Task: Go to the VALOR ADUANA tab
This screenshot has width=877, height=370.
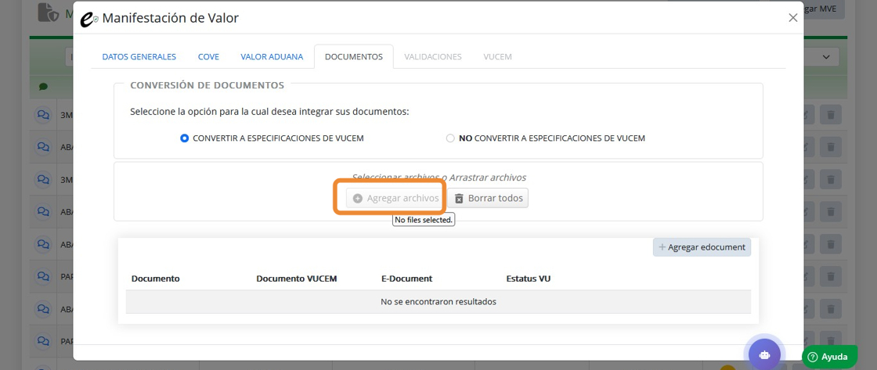Action: coord(272,56)
